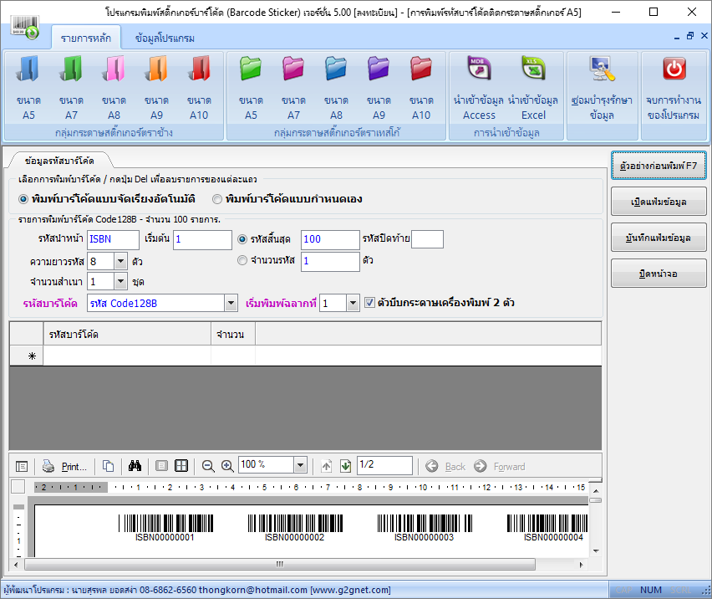Image resolution: width=712 pixels, height=599 pixels.
Task: Open green A7 sticker size in elephant-brand group
Action: pyautogui.click(x=71, y=87)
